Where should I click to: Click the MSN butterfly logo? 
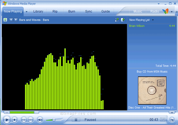click(166, 11)
